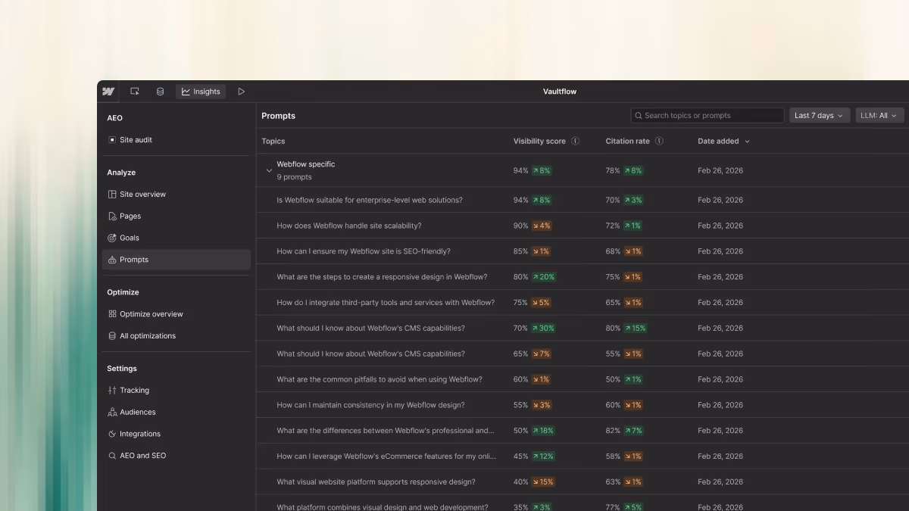Click the 12% visibility increase badge
909x511 pixels.
point(543,456)
